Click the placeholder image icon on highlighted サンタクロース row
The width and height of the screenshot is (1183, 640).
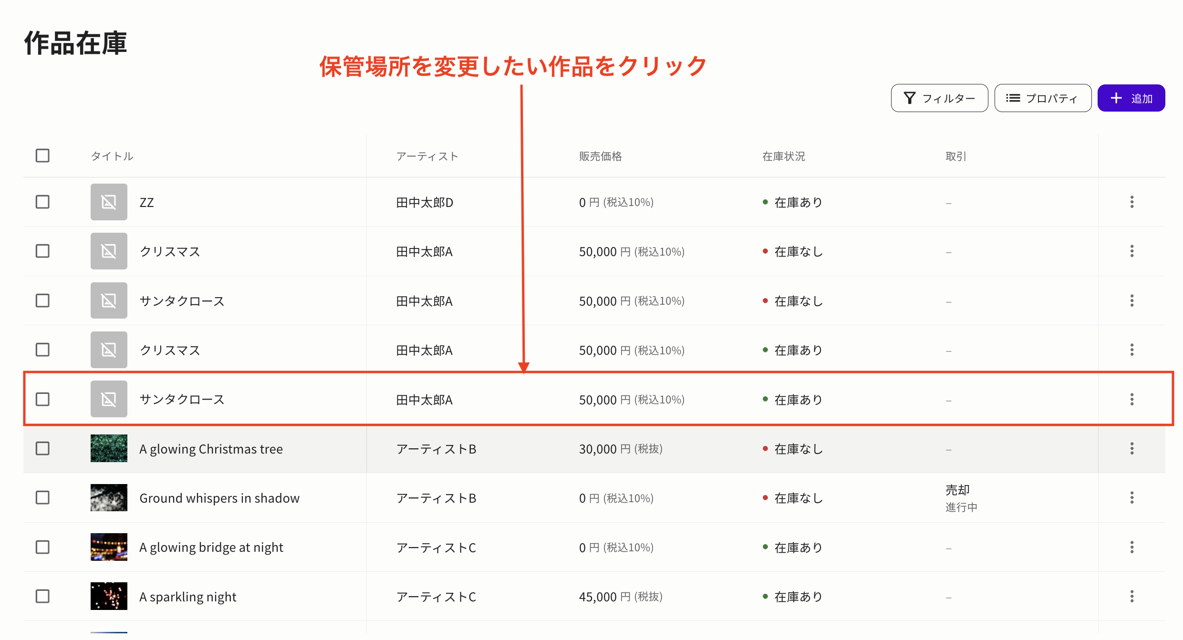(109, 399)
